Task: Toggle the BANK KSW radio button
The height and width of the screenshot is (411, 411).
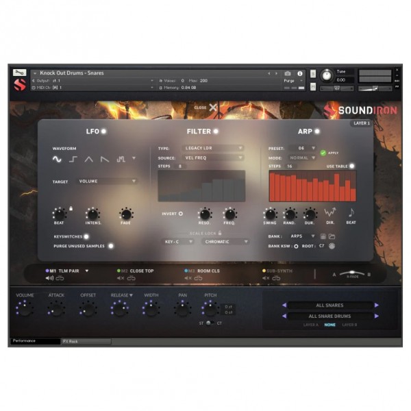Action: click(296, 246)
